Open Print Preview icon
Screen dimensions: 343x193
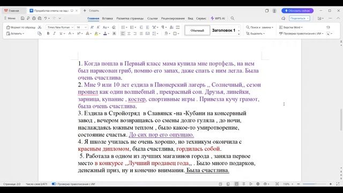tap(40, 18)
